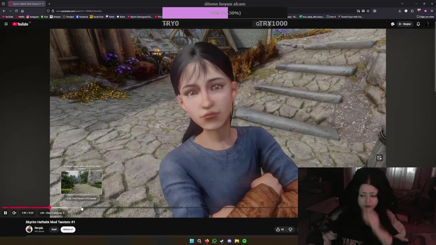Open the LDD - Clean Cubemap chapter list

pos(52,213)
